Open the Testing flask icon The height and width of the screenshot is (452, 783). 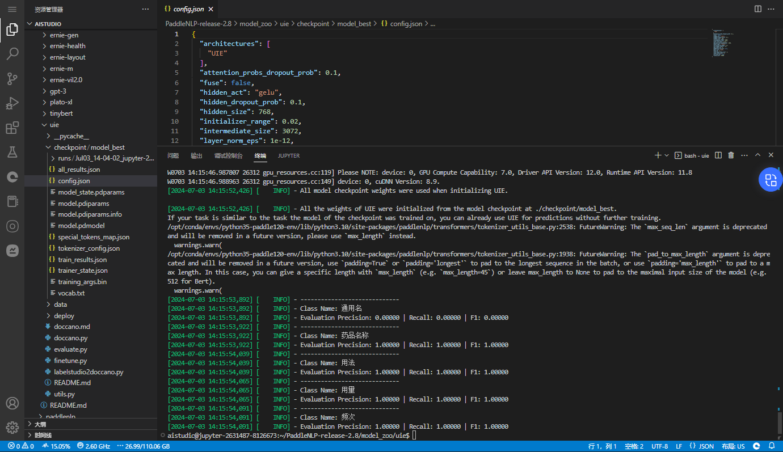pyautogui.click(x=12, y=152)
